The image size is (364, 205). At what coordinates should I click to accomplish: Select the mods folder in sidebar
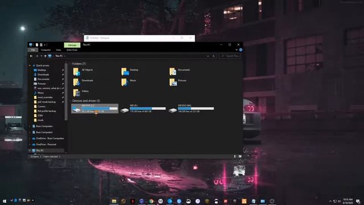(39, 120)
